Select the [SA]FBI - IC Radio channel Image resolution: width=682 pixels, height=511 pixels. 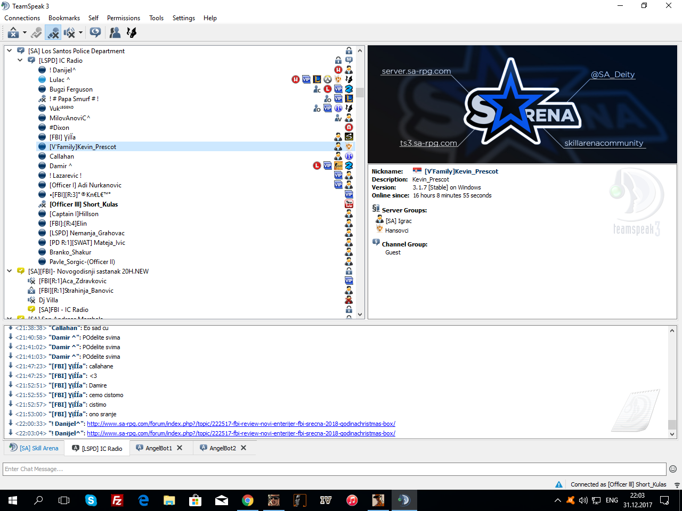(x=63, y=310)
